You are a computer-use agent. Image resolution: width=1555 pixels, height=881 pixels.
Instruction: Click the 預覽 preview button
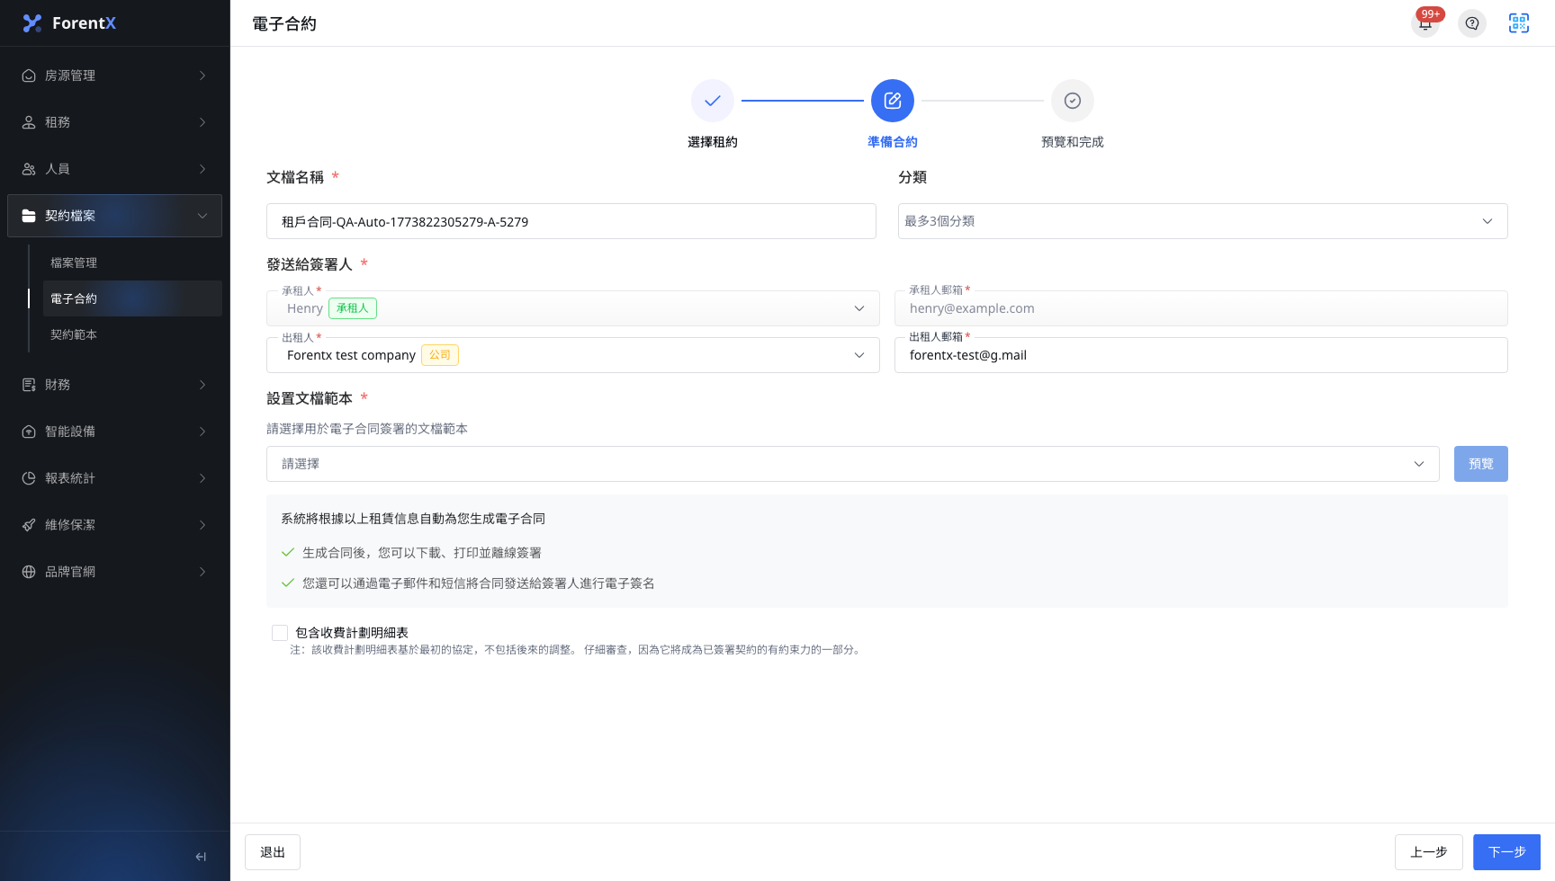[x=1481, y=464]
